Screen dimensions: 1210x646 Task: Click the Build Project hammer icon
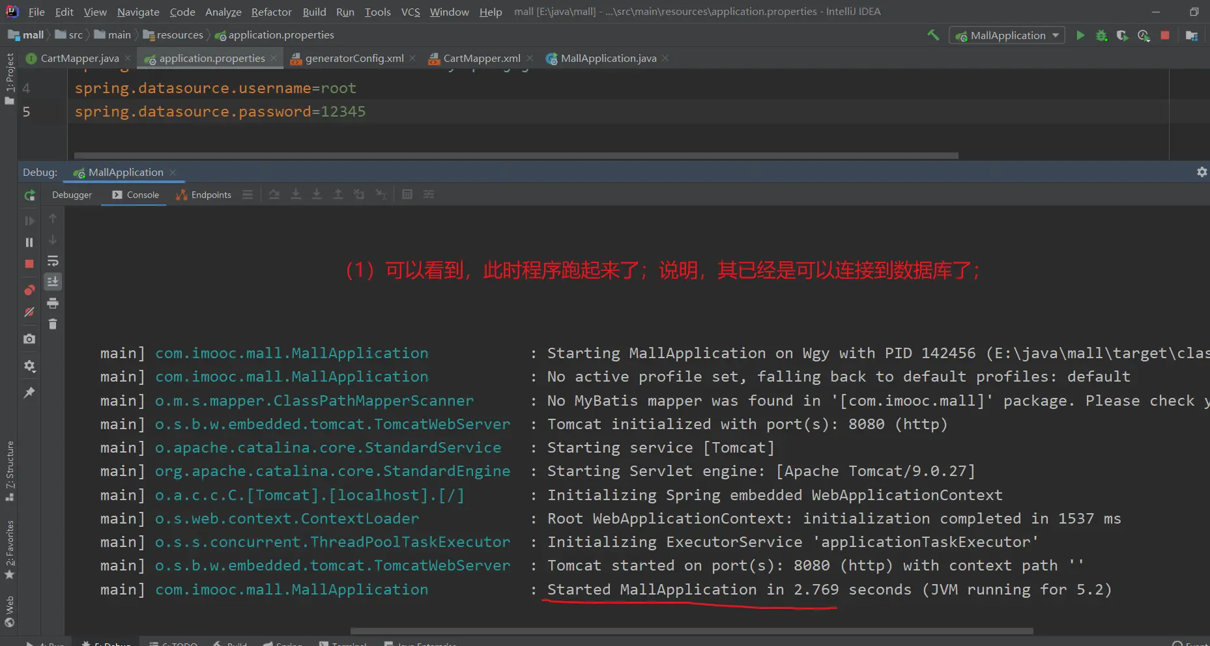pos(933,35)
